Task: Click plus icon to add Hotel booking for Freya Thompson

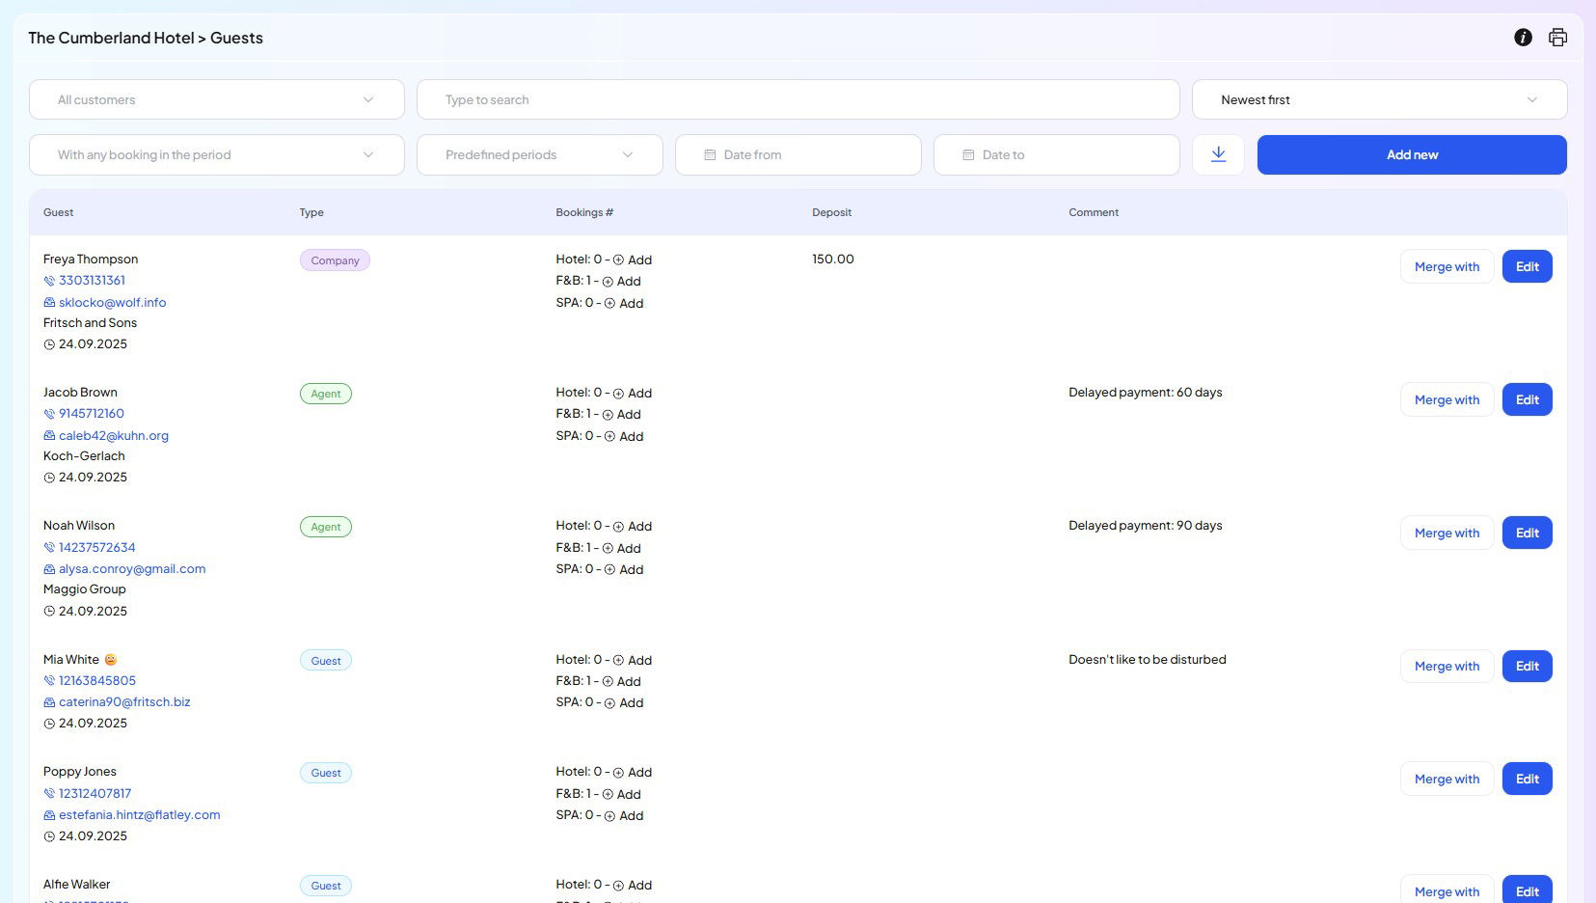Action: pos(619,260)
